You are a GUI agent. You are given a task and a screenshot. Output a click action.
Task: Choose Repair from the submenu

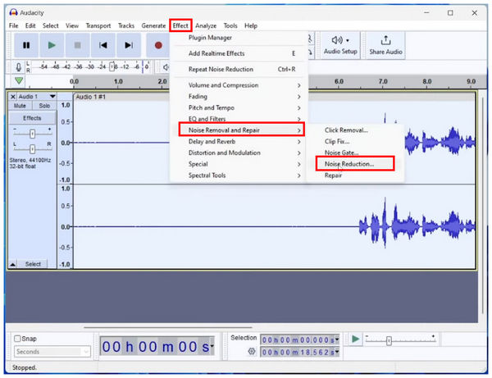[x=355, y=175]
